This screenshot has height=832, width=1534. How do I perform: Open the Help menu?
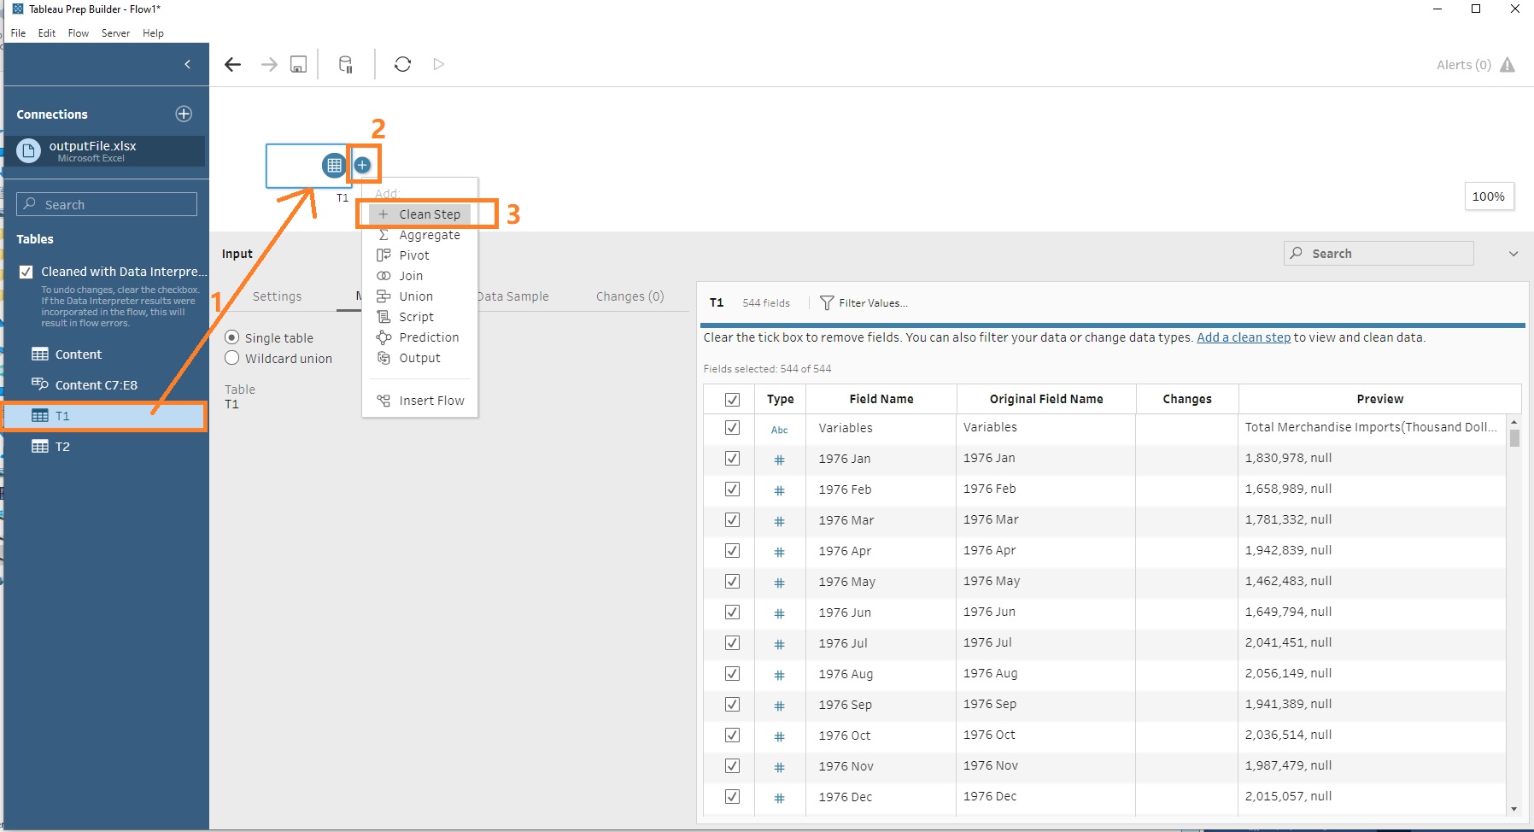coord(153,33)
